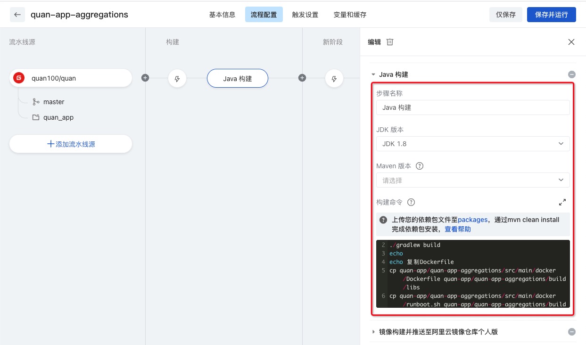Click the 新阶段 stage label
Viewport: 586px width, 345px height.
coord(333,42)
